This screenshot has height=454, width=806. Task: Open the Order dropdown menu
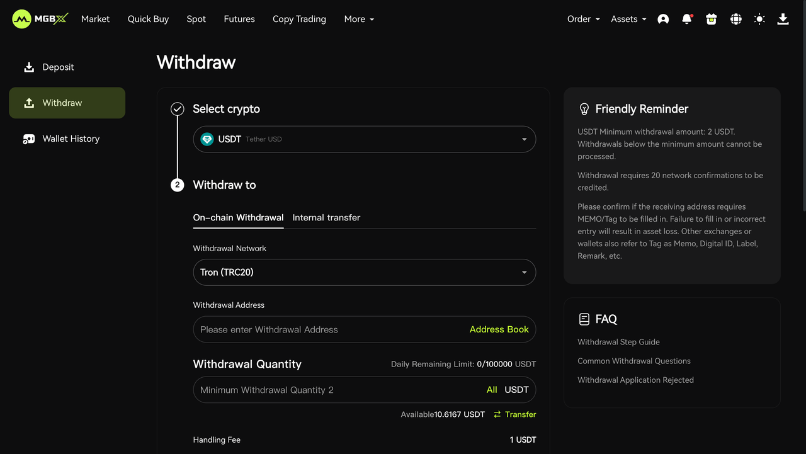click(x=584, y=19)
